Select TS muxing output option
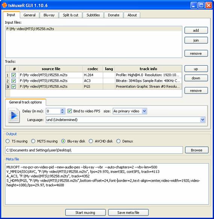Screen dimensions: 214x219 [8, 141]
